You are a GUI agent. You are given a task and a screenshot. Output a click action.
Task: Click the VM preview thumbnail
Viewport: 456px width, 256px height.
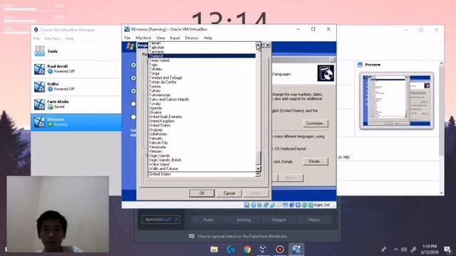click(397, 100)
